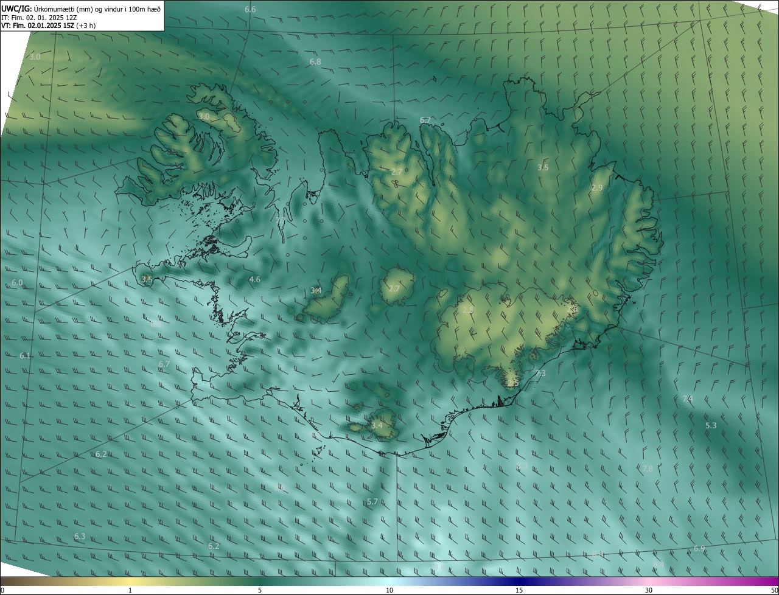The width and height of the screenshot is (779, 595).
Task: Click the 15 tick on the color scale
Action: tap(519, 591)
